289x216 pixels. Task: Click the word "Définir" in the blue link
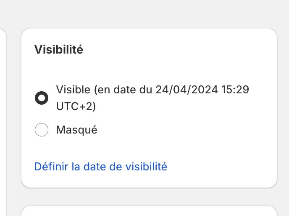pyautogui.click(x=51, y=167)
